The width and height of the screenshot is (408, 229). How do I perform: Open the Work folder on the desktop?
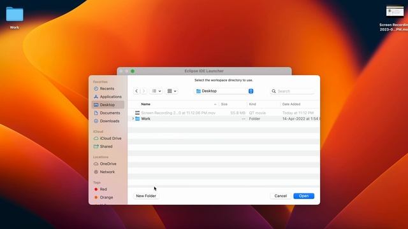point(15,17)
